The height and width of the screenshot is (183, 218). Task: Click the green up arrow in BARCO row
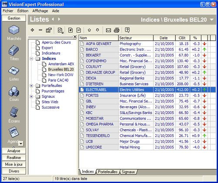coord(204,50)
